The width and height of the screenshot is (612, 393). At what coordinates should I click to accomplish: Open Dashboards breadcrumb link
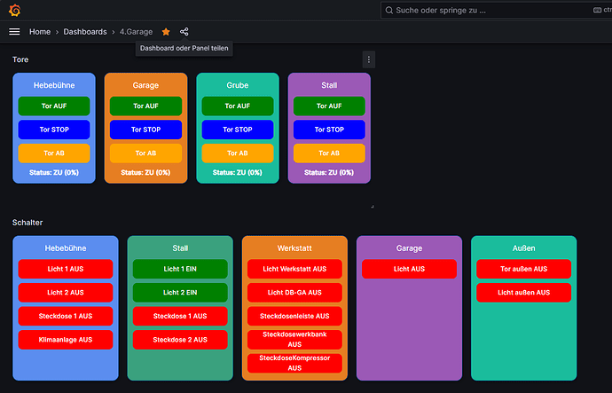coord(85,31)
